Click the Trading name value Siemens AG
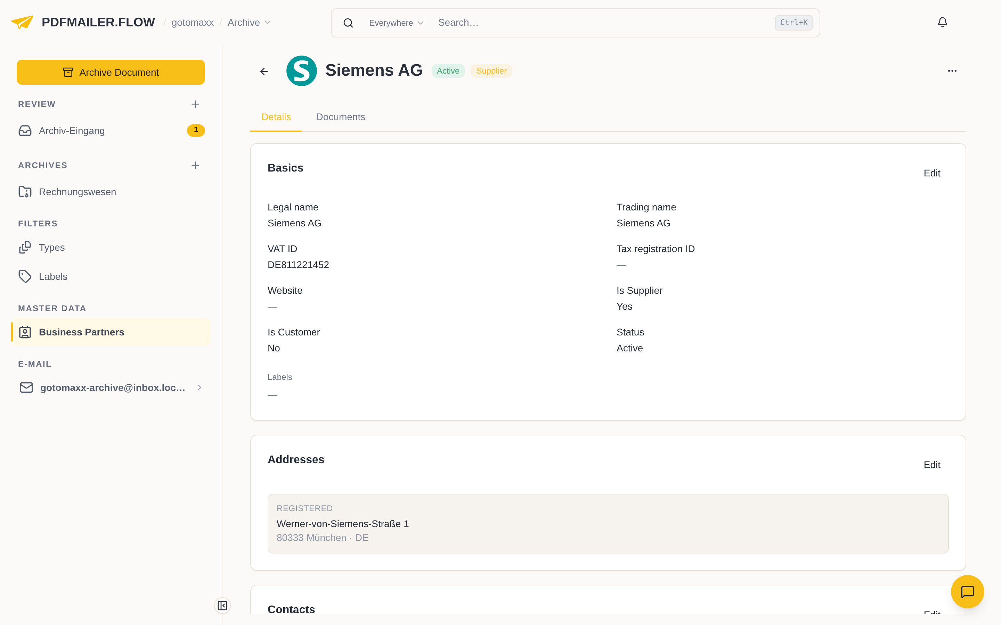Screen dimensions: 1001x625 click(x=643, y=223)
